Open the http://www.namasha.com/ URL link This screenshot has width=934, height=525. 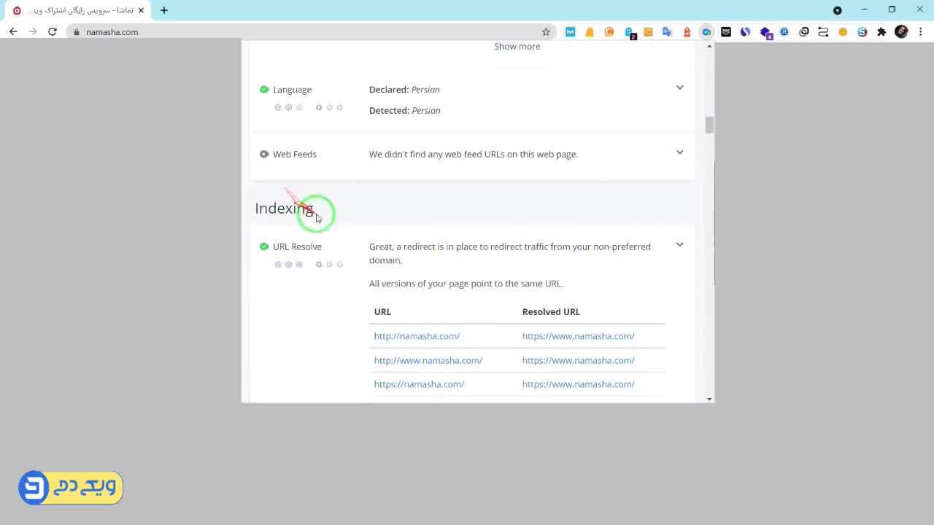pyautogui.click(x=428, y=360)
